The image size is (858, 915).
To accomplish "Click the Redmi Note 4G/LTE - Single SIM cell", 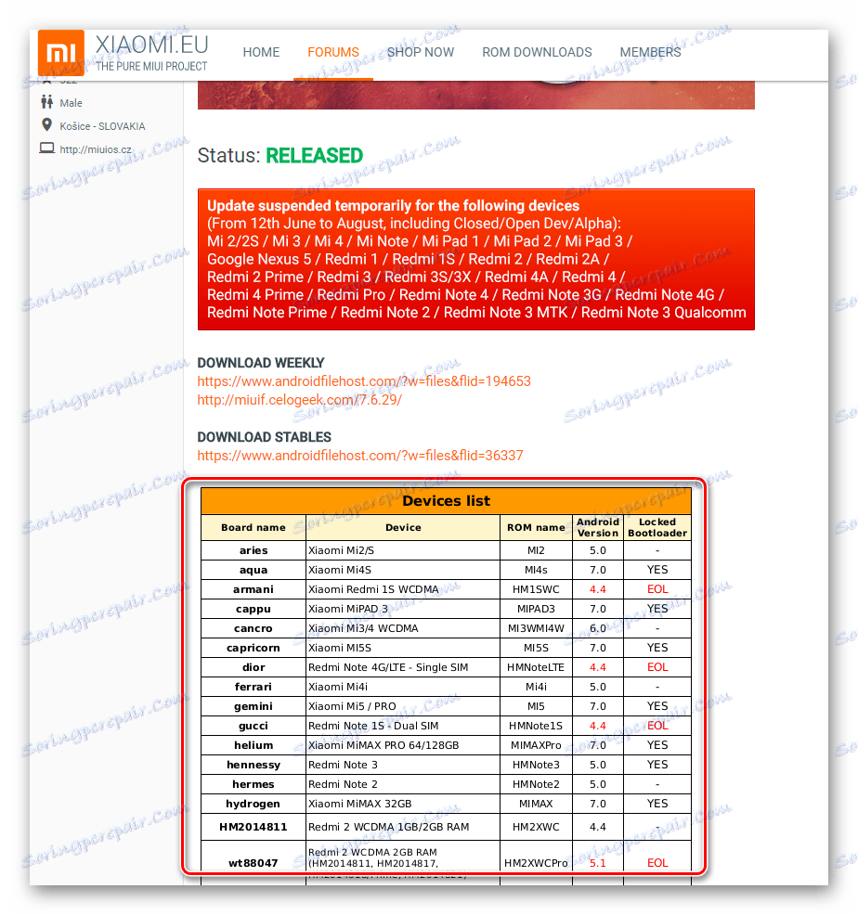I will point(403,667).
